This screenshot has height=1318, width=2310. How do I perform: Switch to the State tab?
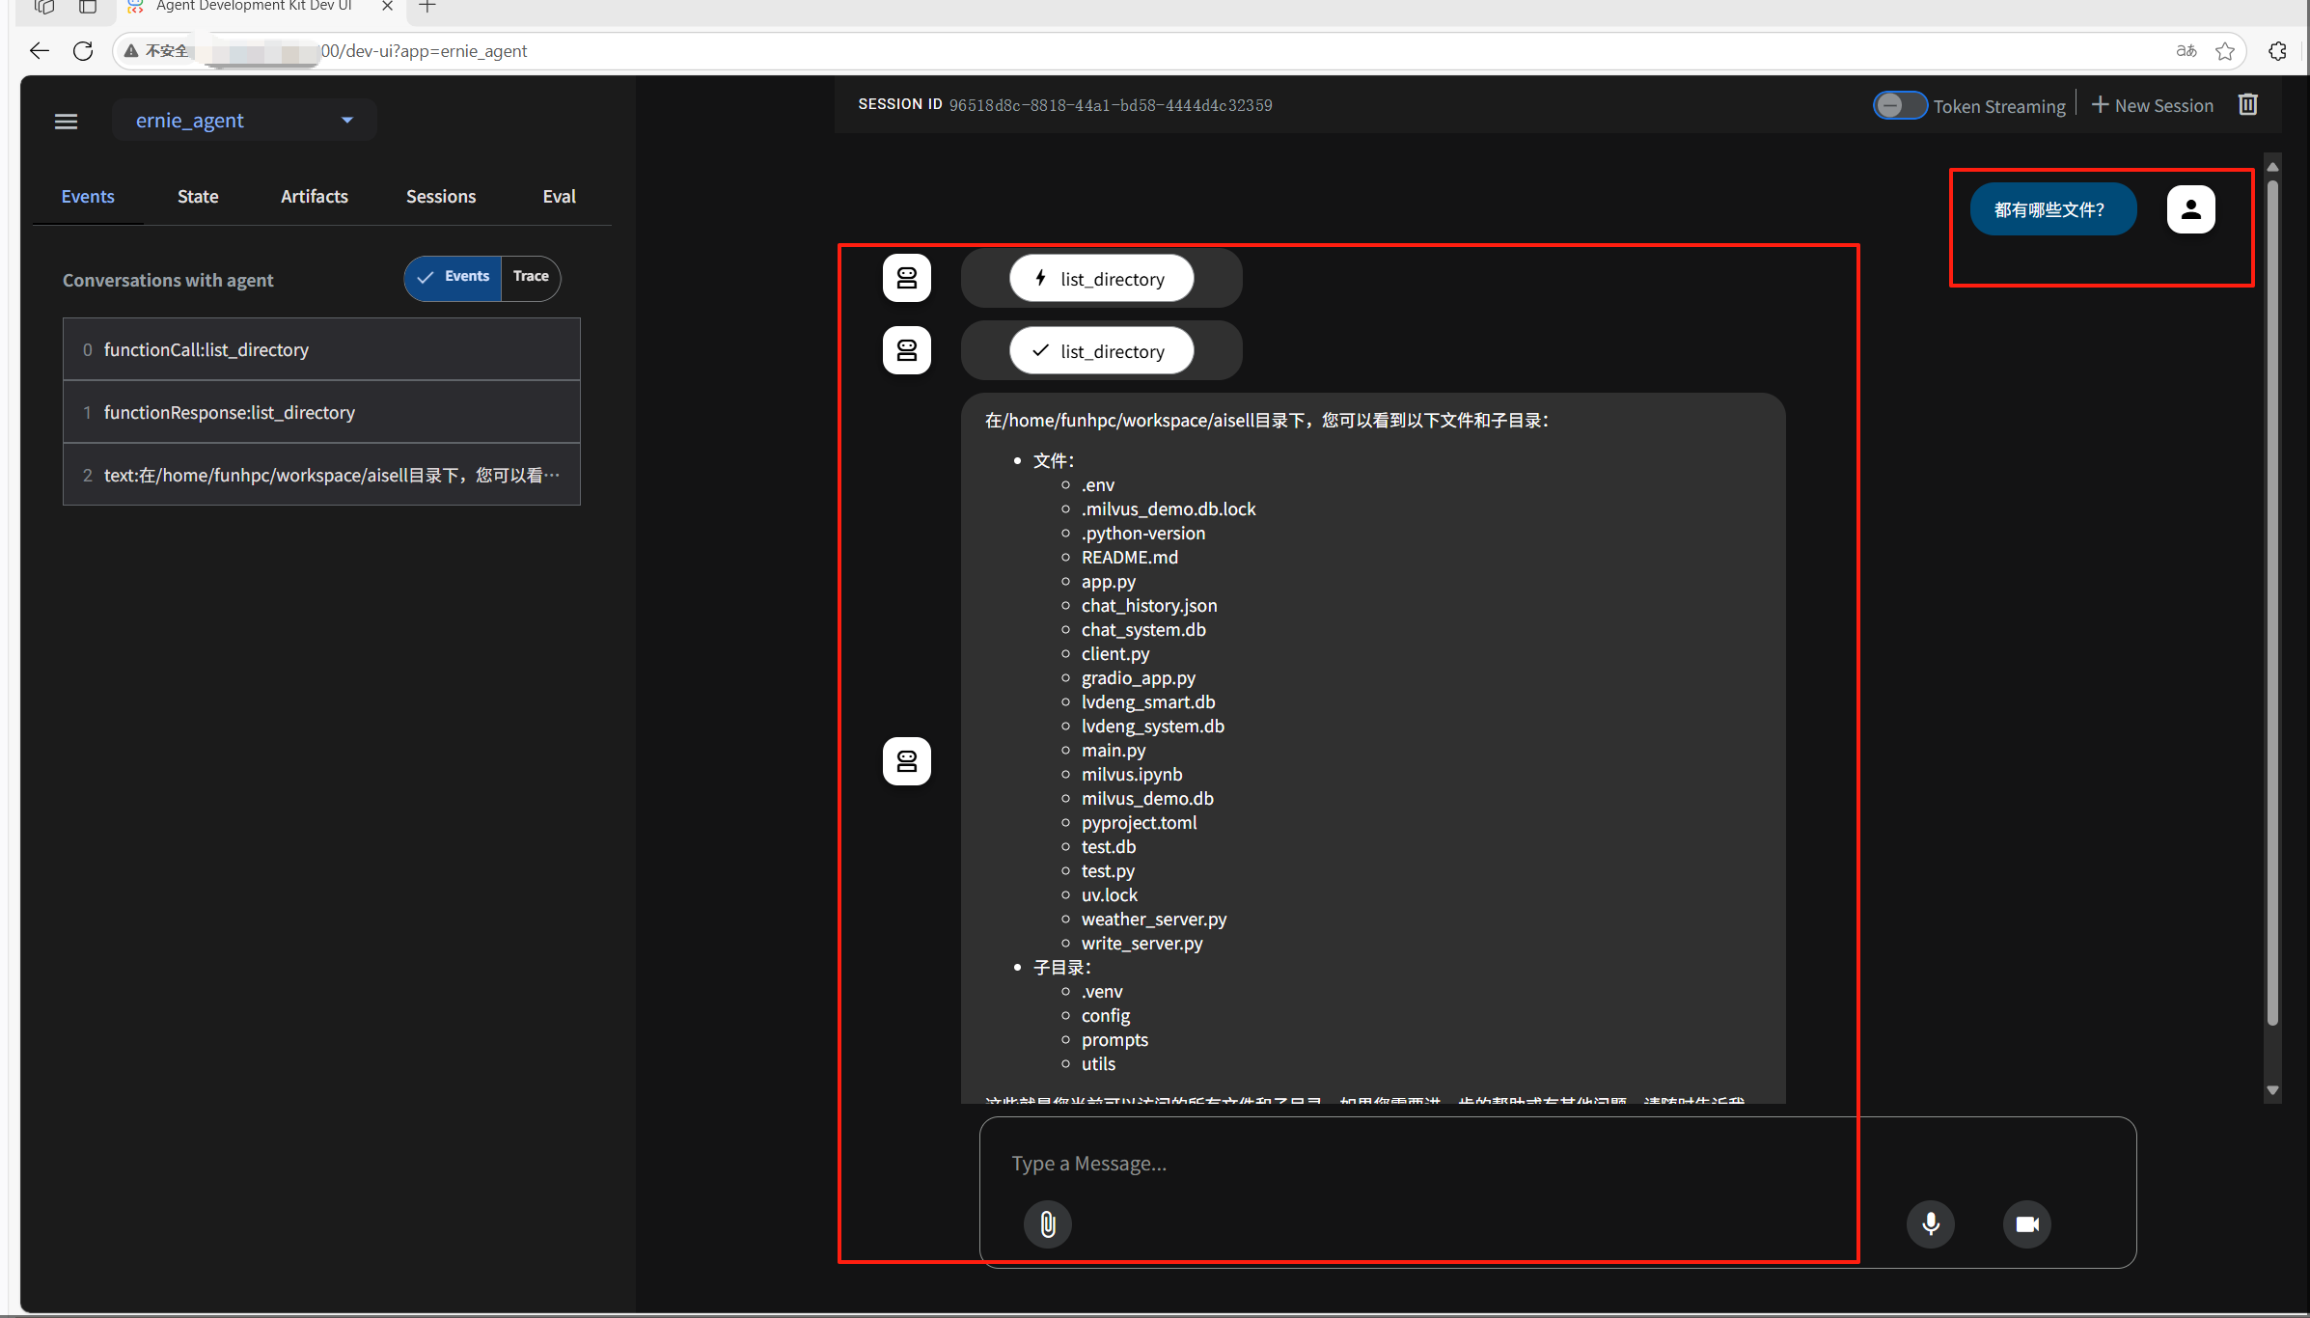pyautogui.click(x=197, y=196)
